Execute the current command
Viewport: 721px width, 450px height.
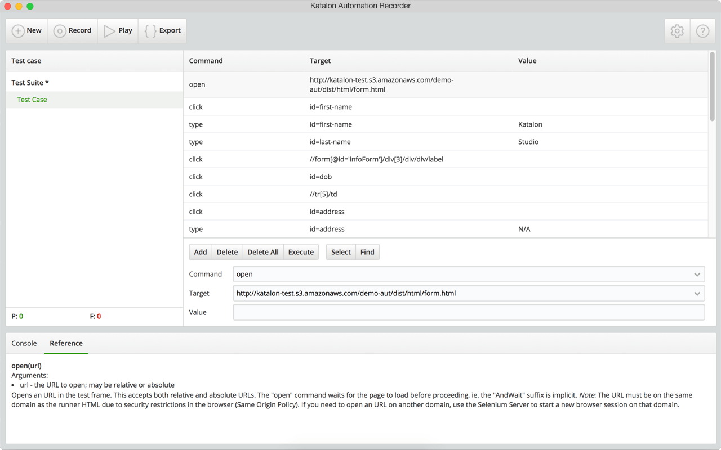pos(300,252)
